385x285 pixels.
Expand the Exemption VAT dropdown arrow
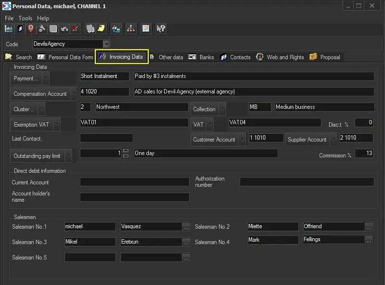coord(57,125)
